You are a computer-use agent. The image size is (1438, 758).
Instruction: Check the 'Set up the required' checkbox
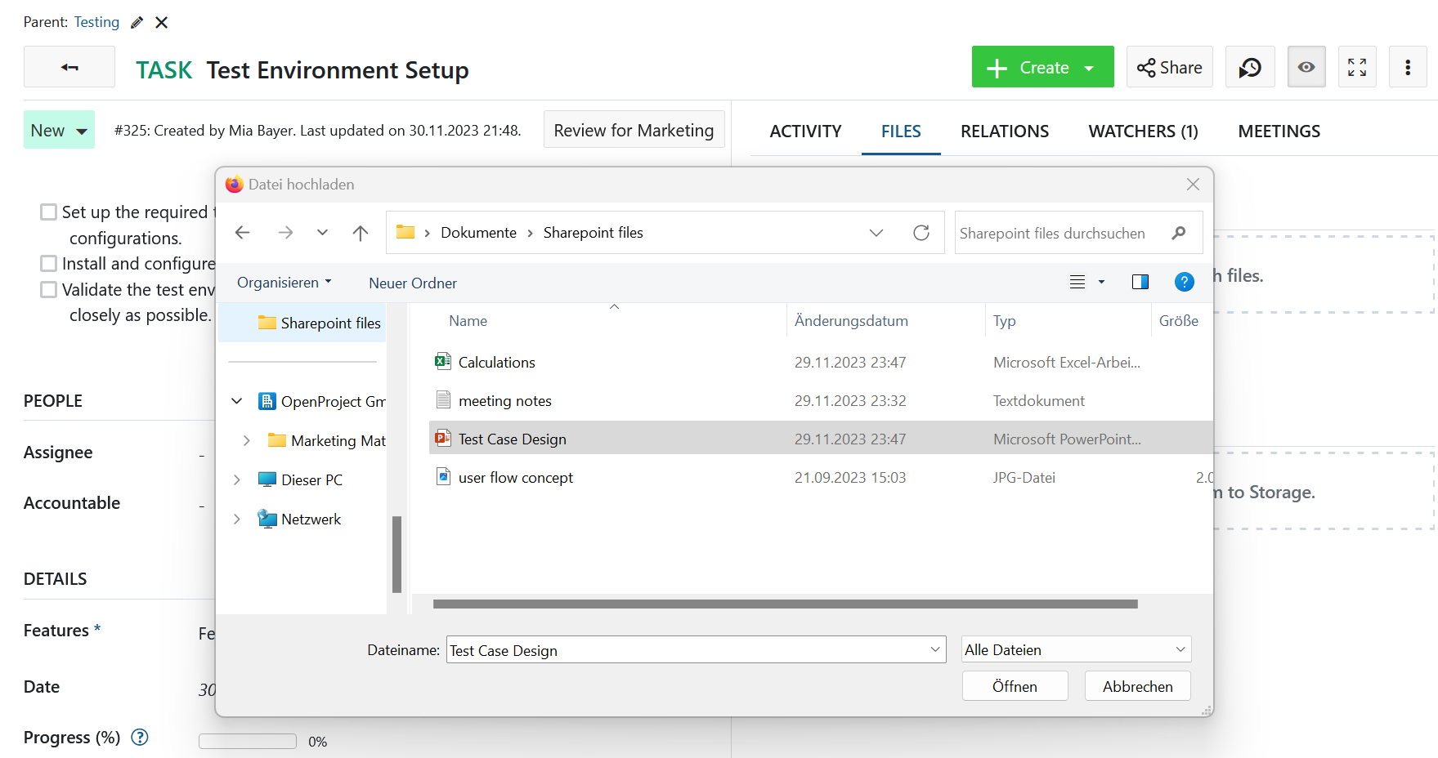49,212
